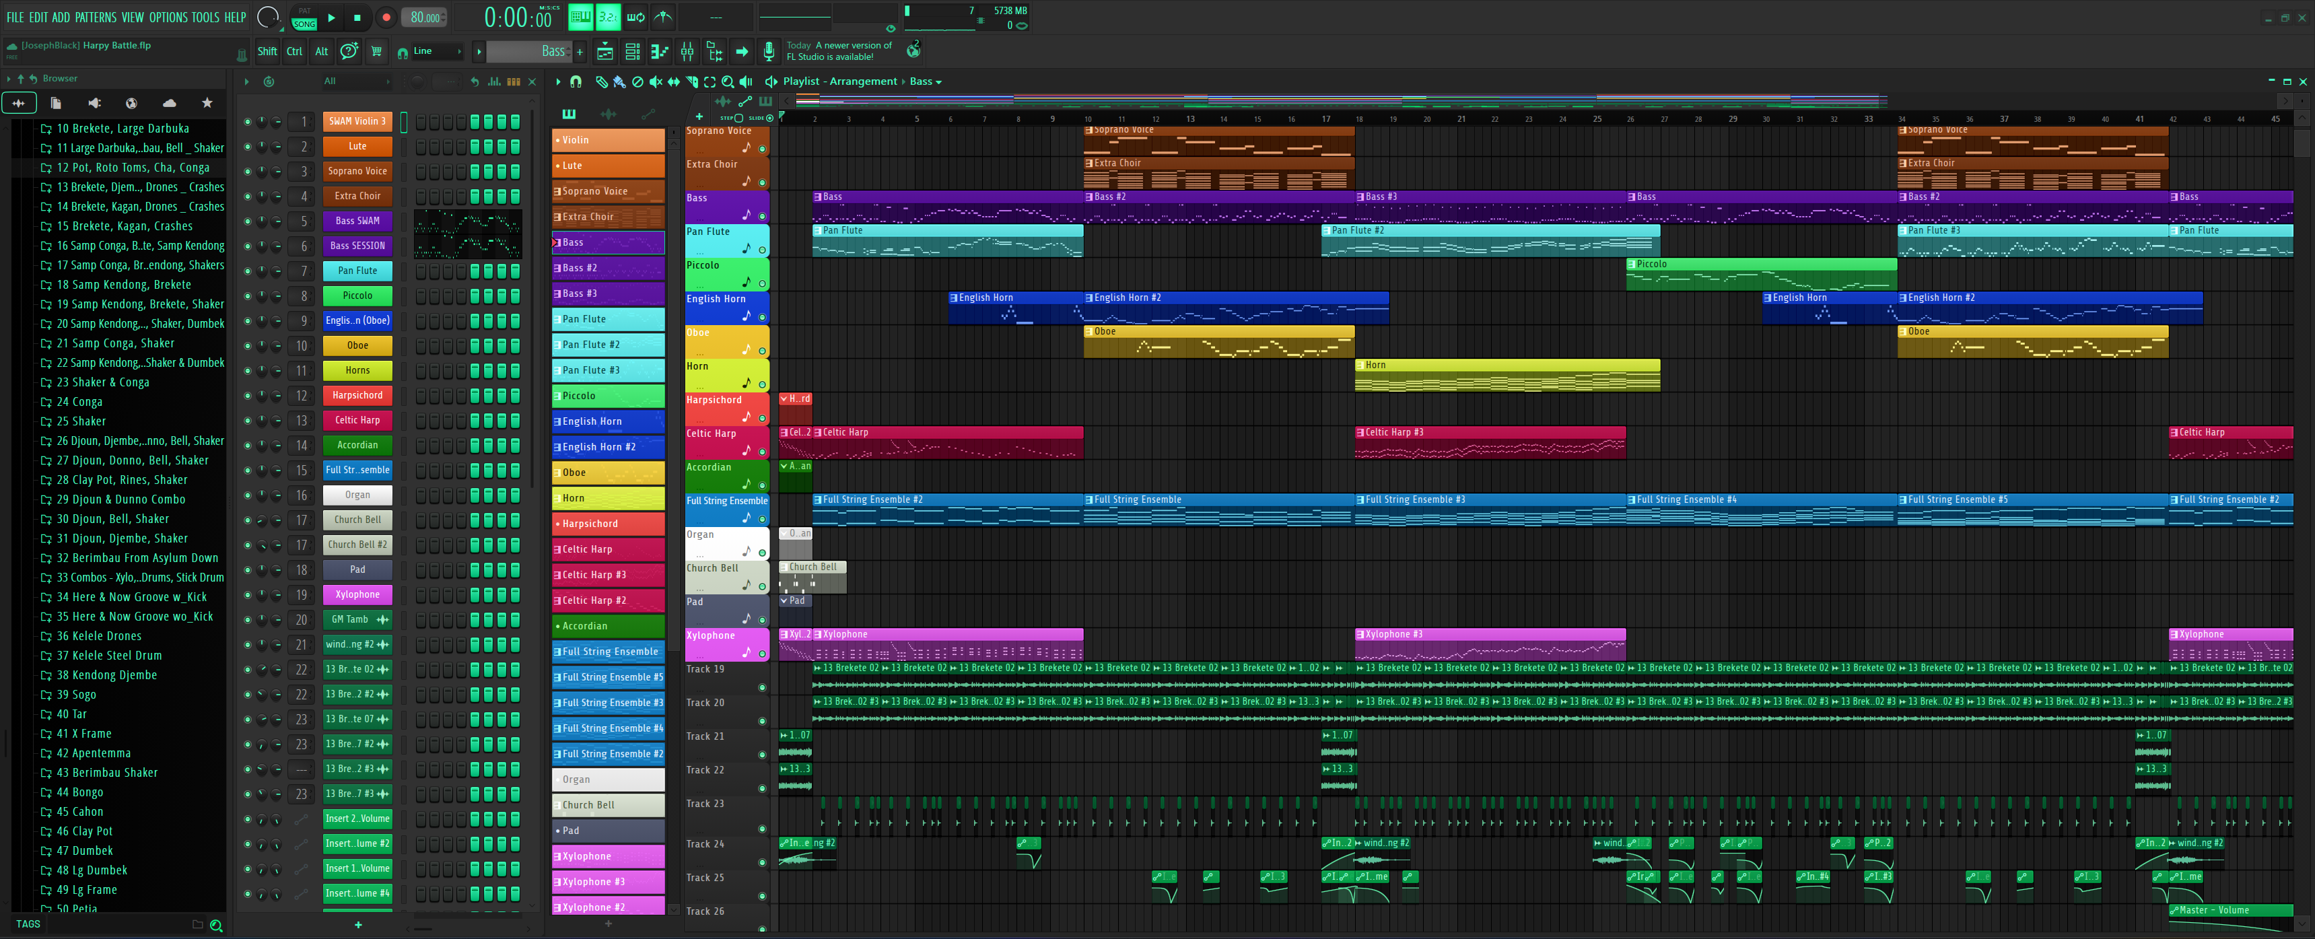Expand the Bass arrangement dropdown arrow
2315x939 pixels.
click(938, 81)
